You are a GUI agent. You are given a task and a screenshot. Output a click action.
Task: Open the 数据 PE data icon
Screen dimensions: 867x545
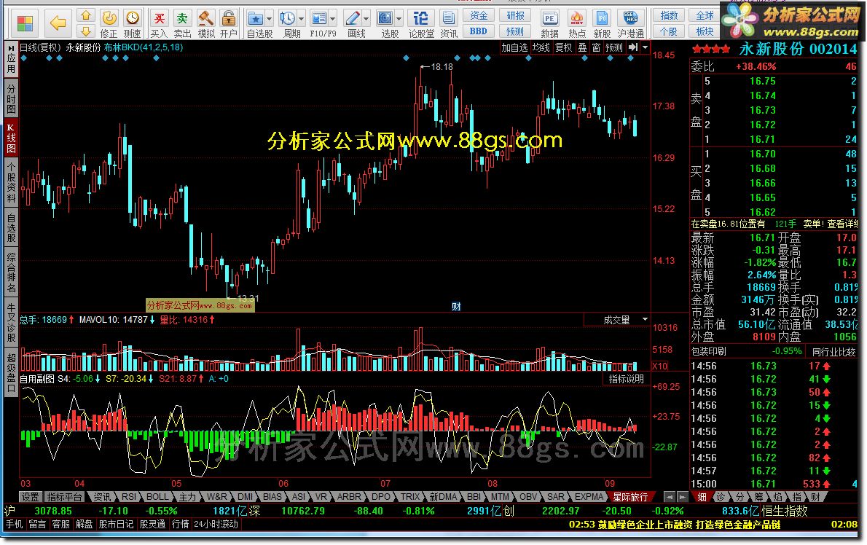(549, 24)
